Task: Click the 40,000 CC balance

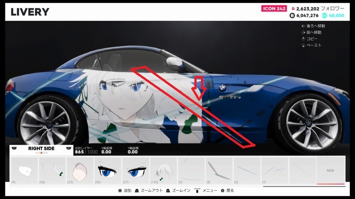Action: click(x=336, y=15)
